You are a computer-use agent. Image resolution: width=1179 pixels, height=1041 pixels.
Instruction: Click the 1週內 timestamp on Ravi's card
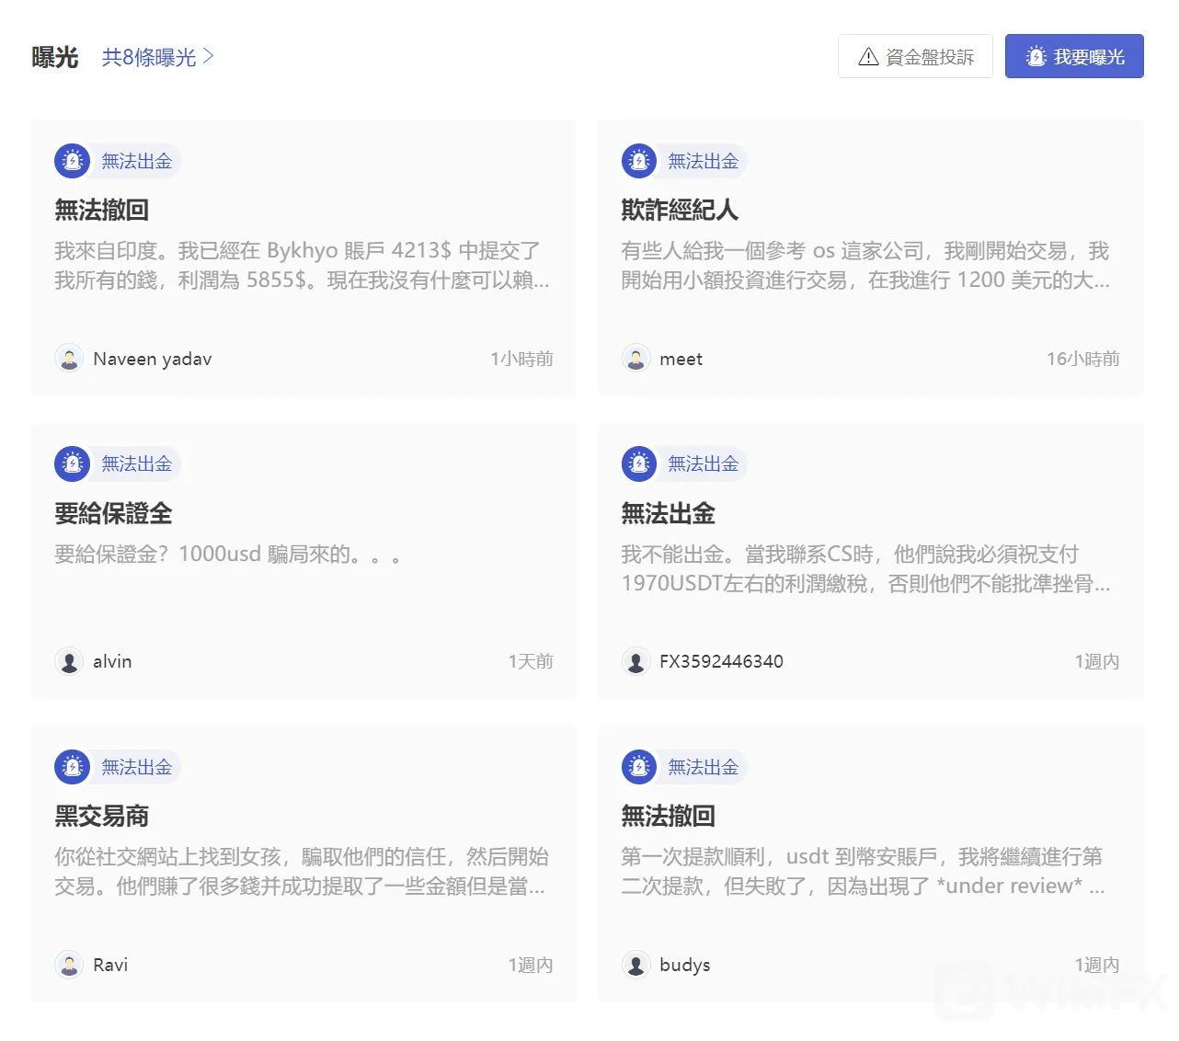coord(531,965)
